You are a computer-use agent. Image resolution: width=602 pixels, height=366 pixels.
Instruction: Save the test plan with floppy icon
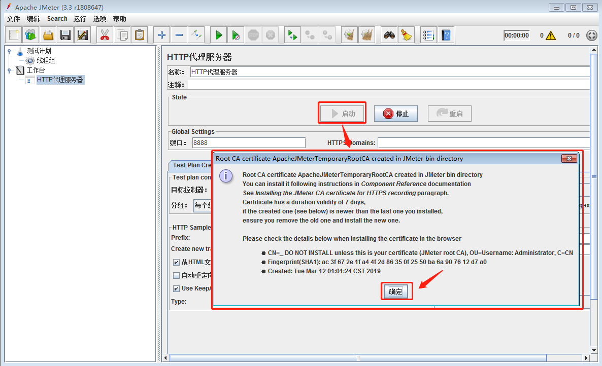pyautogui.click(x=65, y=35)
